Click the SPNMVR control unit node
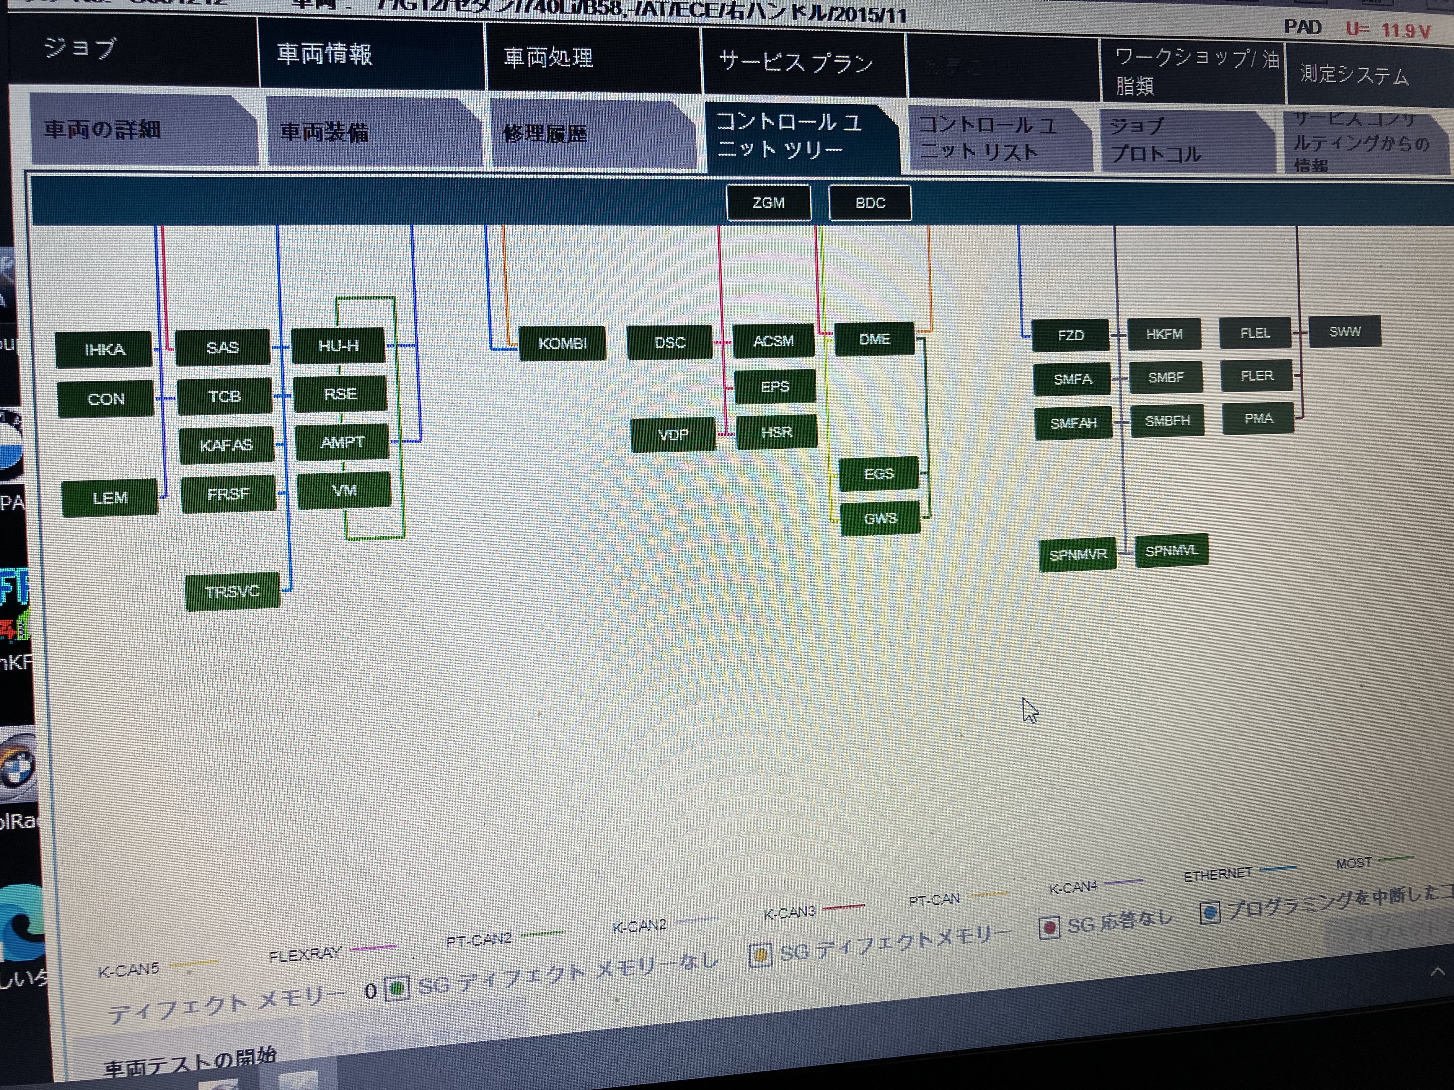1454x1090 pixels. (1078, 555)
